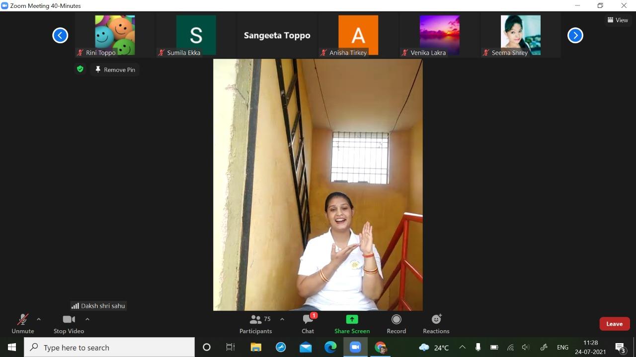Open Google Chrome from the taskbar
This screenshot has height=357, width=636.
(381, 347)
